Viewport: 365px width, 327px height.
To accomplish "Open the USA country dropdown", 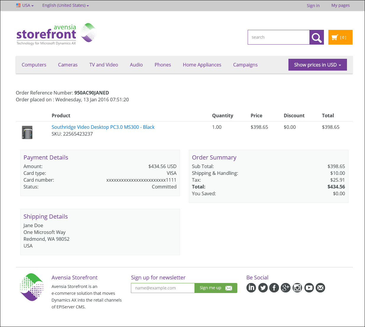I will (x=25, y=5).
